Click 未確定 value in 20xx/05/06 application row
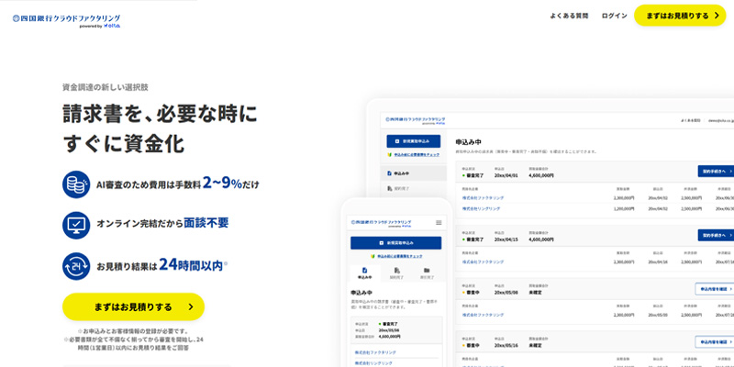This screenshot has width=734, height=367. point(536,293)
